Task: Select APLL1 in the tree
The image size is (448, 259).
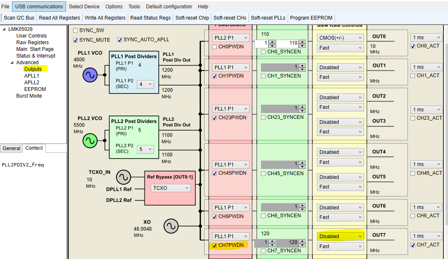Action: tap(31, 75)
